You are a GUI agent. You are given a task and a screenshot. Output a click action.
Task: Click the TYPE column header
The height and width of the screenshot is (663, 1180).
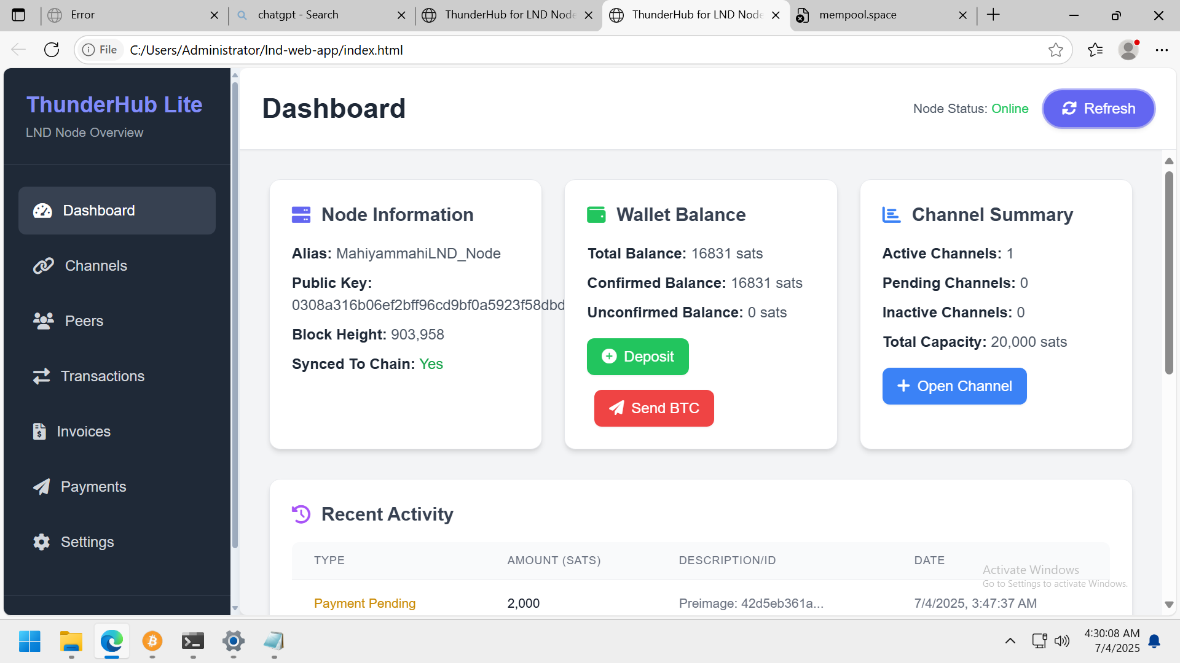(329, 560)
